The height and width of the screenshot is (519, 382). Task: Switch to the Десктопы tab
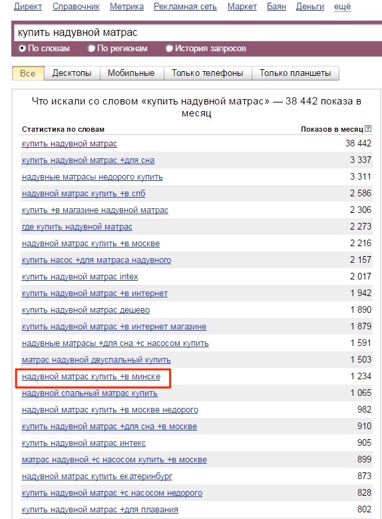[x=72, y=73]
